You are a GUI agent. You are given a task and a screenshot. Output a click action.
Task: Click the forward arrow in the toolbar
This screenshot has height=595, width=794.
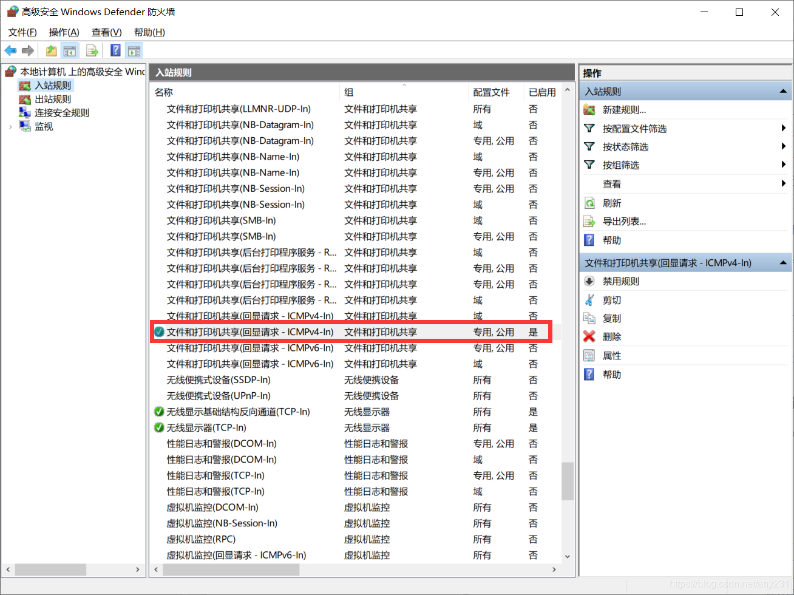28,51
